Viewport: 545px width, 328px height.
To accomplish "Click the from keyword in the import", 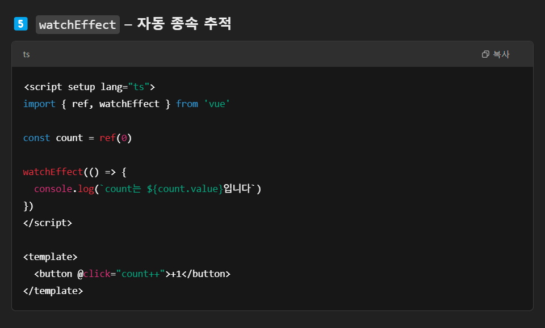I will [x=187, y=104].
